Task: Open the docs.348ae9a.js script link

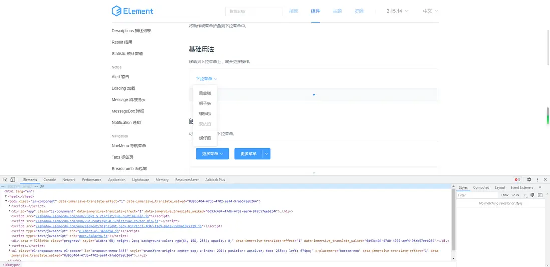Action: (x=93, y=236)
